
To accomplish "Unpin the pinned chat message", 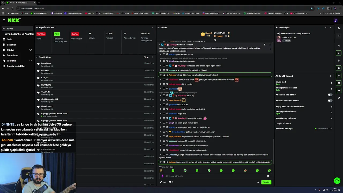I will [x=264, y=45].
